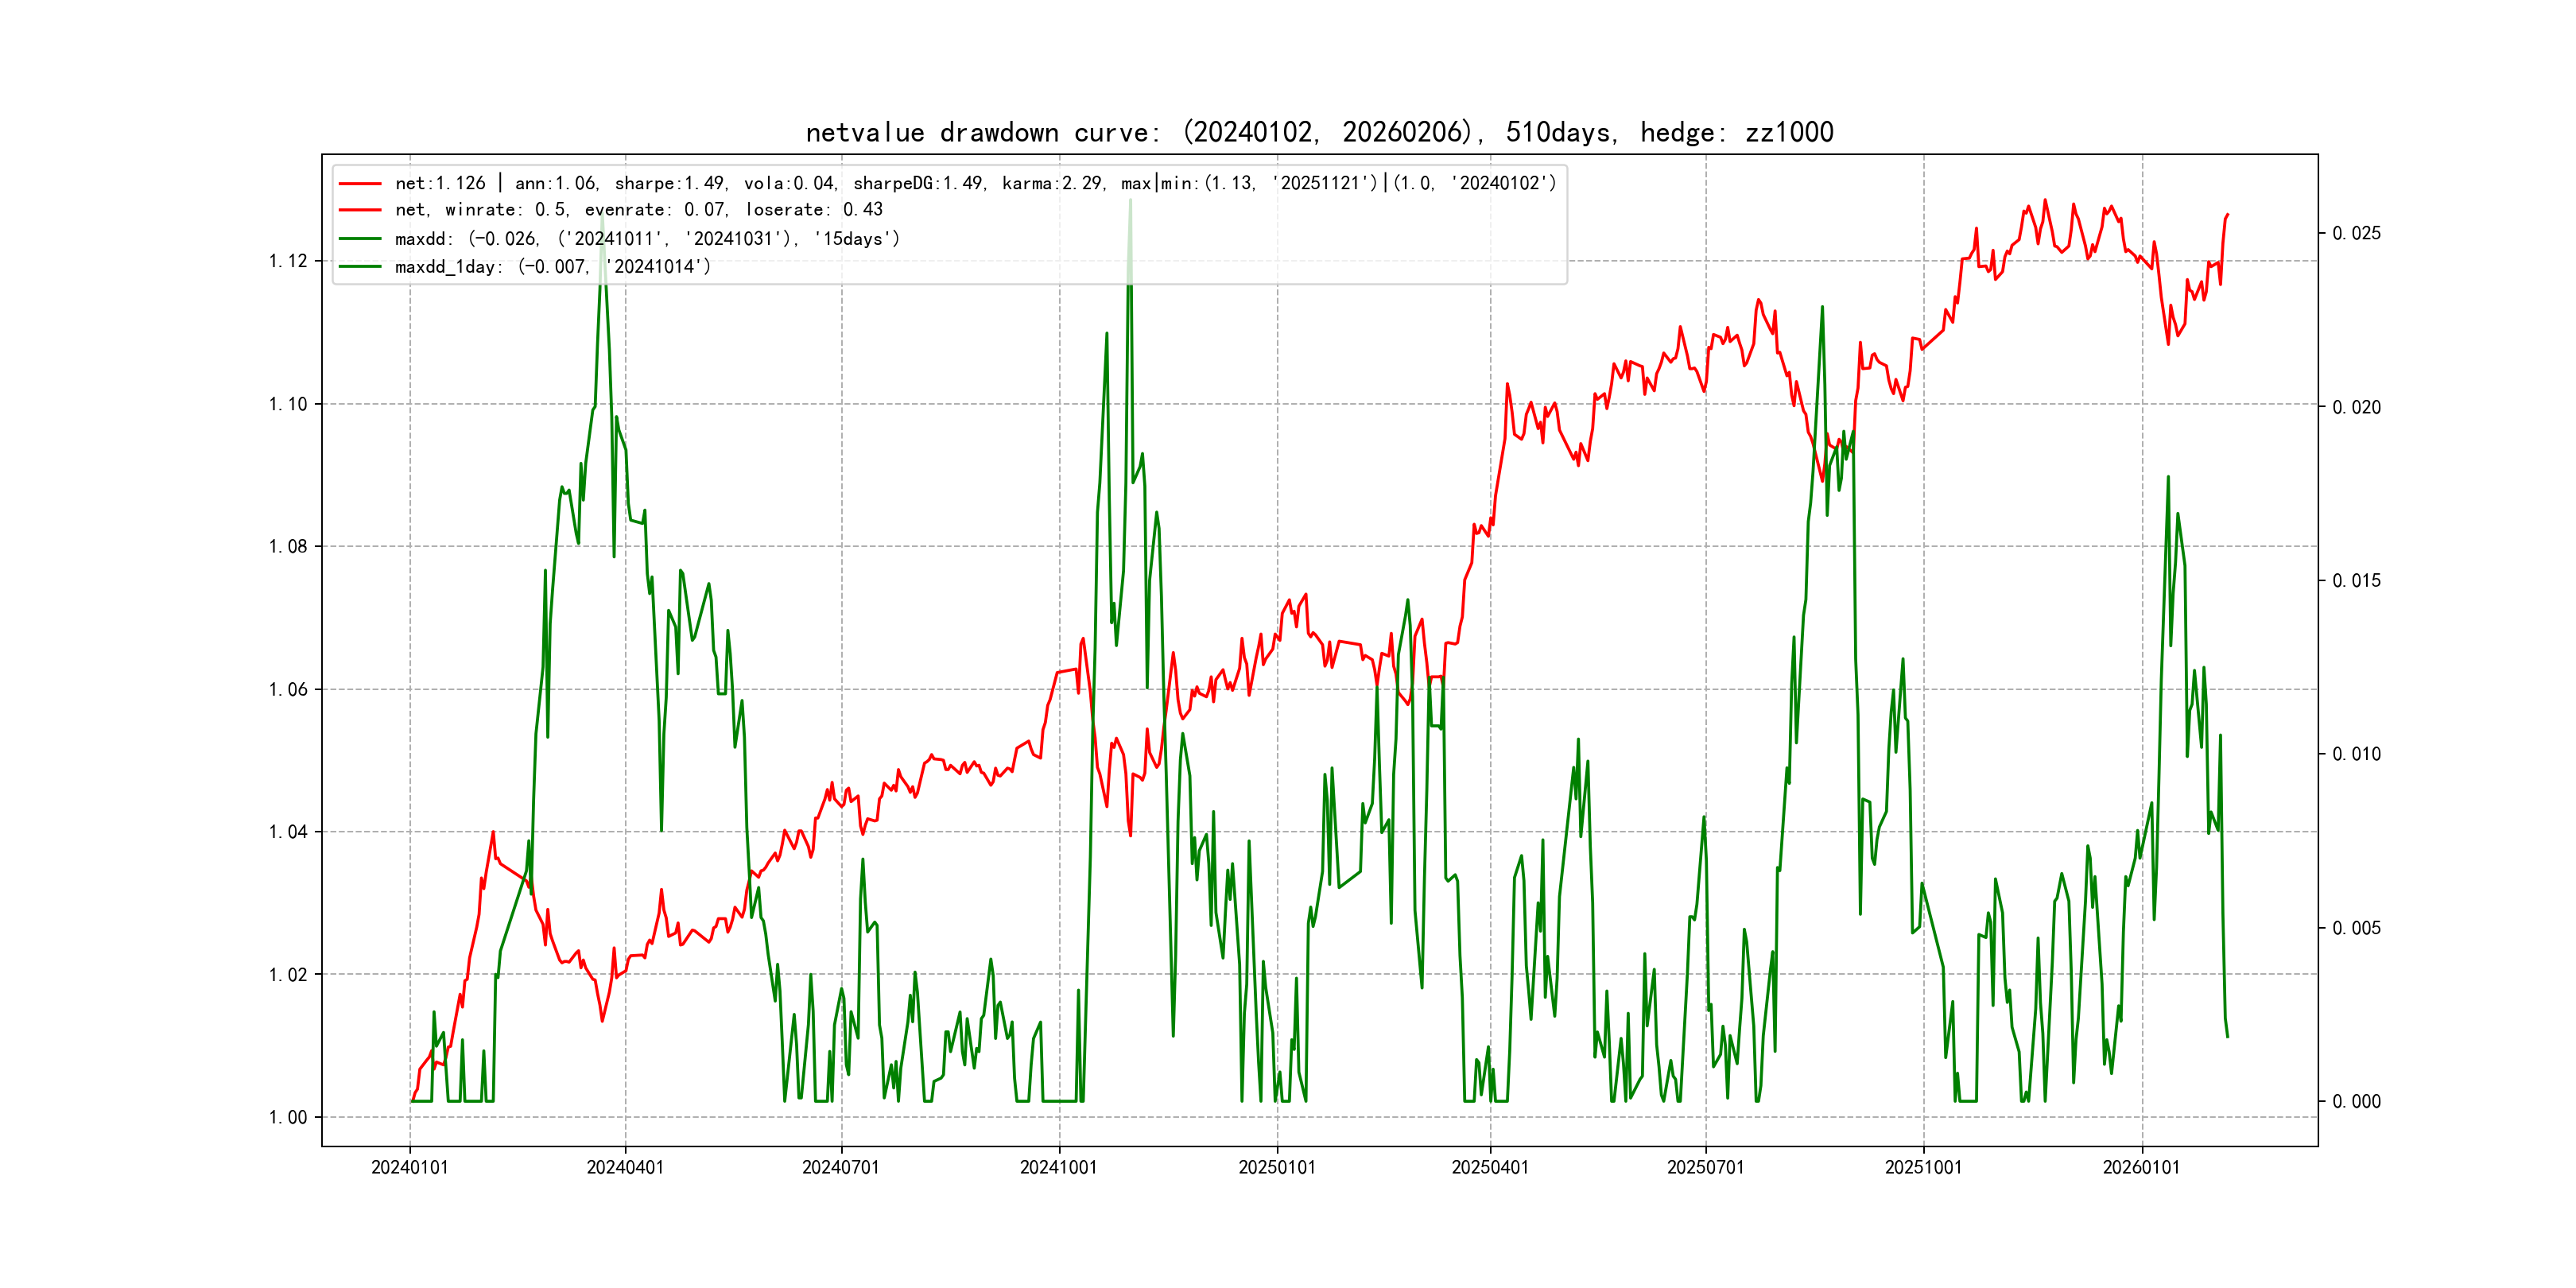
Task: Click the 1.00 left axis tick label
Action: point(288,1118)
